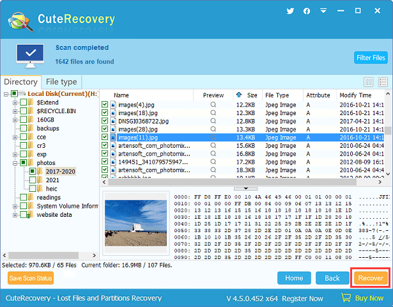Uncheck the images(18).jpg checkbox
The width and height of the screenshot is (393, 307).
[x=105, y=113]
